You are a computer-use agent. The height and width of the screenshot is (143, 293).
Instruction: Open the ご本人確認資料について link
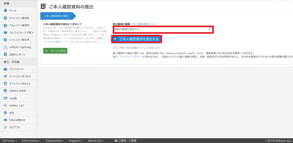144,24
